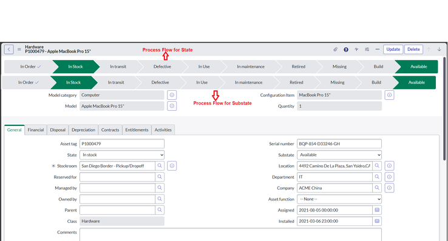Screen dimensions: 448x241
Task: Open the State dropdown
Action: pos(122,155)
